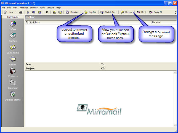Click the move-to-folder toolbar icon

(x=60, y=12)
